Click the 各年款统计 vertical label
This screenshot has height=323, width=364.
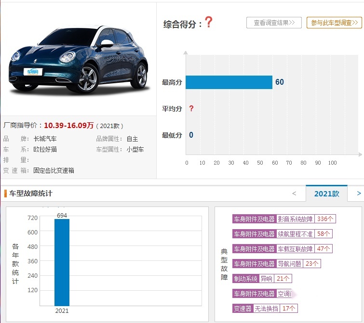pos(15,264)
